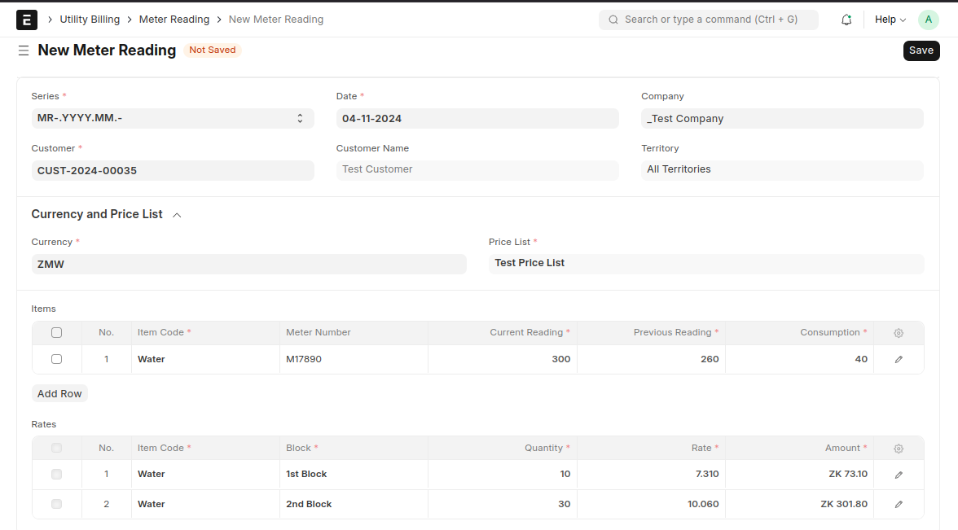Screen dimensions: 958x530
Task: Add Row to Items table
Action: click(59, 394)
